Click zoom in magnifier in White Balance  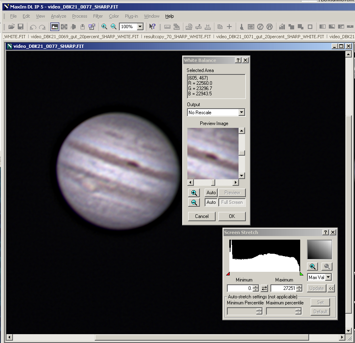194,193
